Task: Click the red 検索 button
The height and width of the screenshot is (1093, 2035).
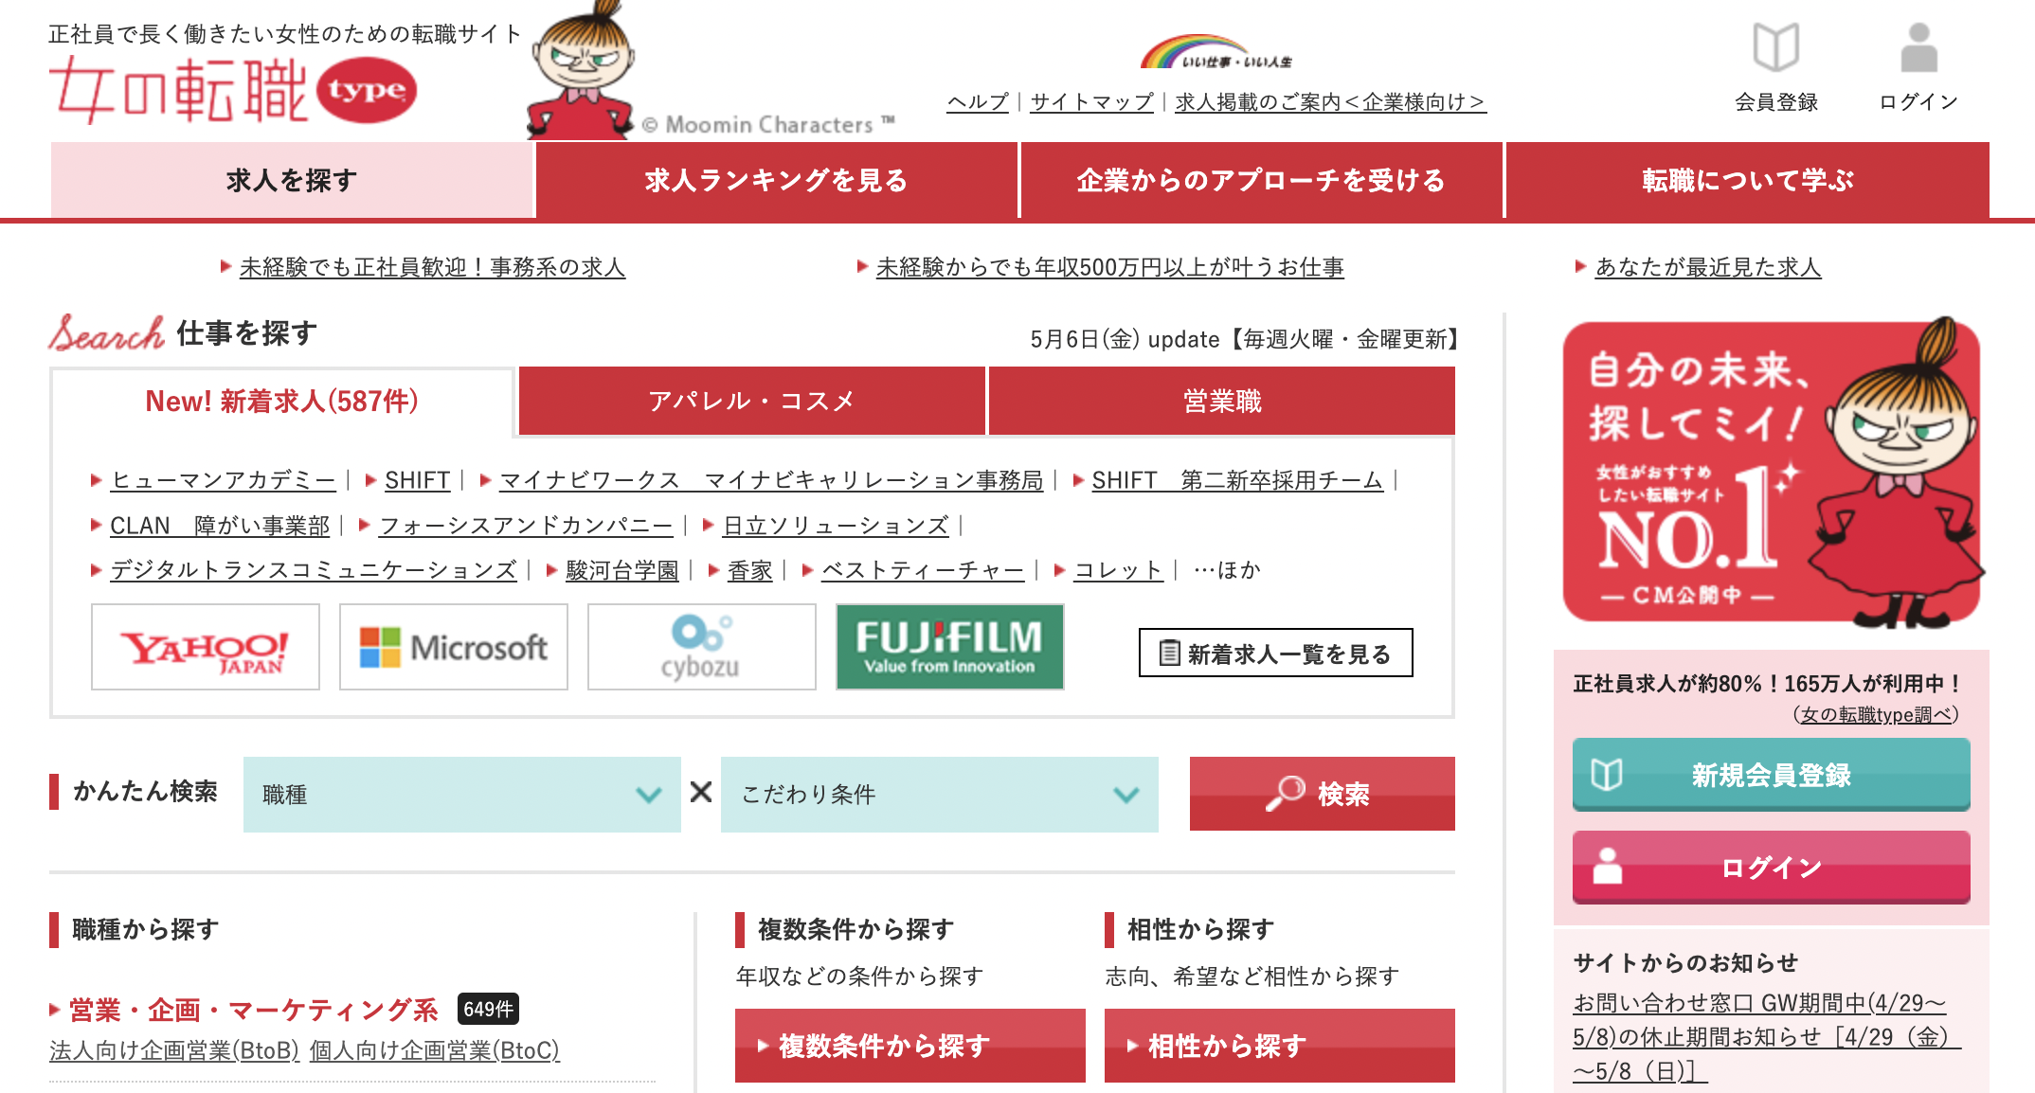Action: pyautogui.click(x=1323, y=794)
